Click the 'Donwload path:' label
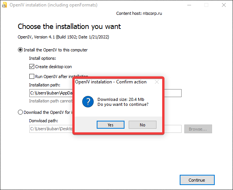Screen dimensions: 233x190 coord(43,121)
